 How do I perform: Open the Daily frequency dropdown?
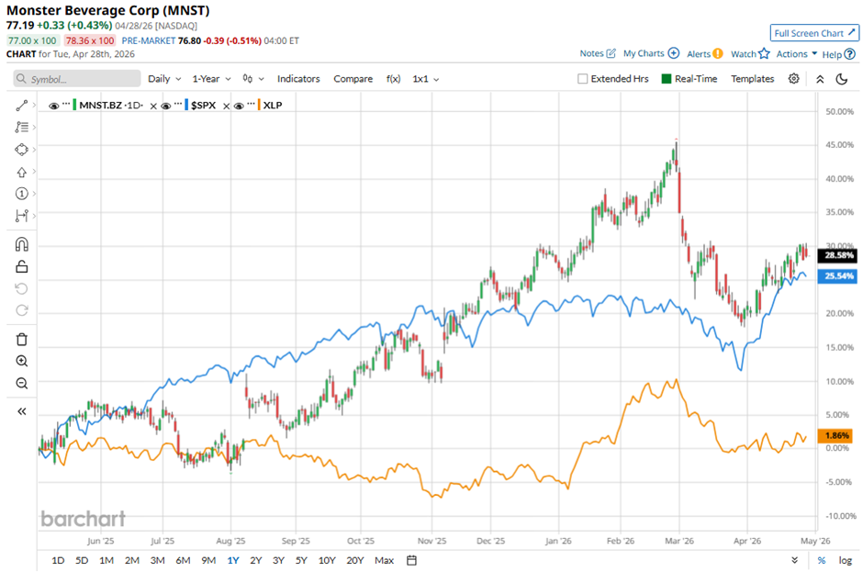(x=164, y=79)
